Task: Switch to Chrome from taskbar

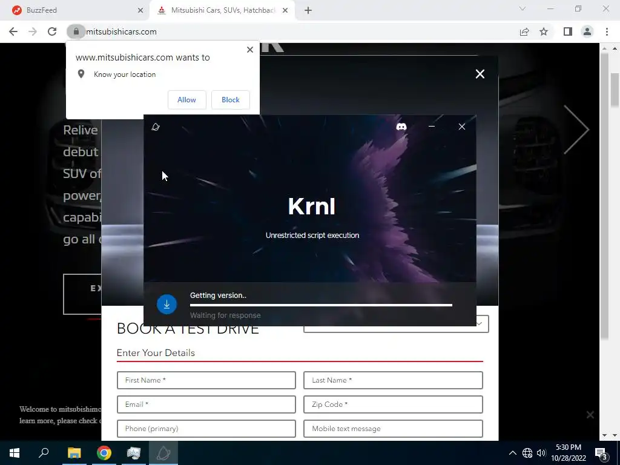Action: tap(104, 453)
